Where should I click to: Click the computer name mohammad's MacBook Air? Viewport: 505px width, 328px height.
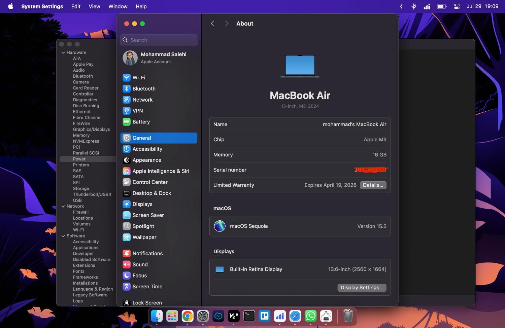click(x=355, y=124)
